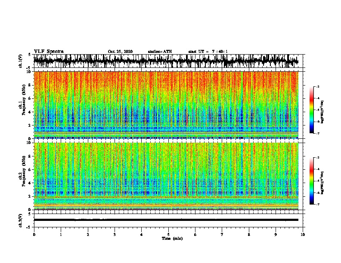Click the "6" kHz tick on ch.1 spectrogram
The height and width of the screenshot is (263, 341).
30,98
